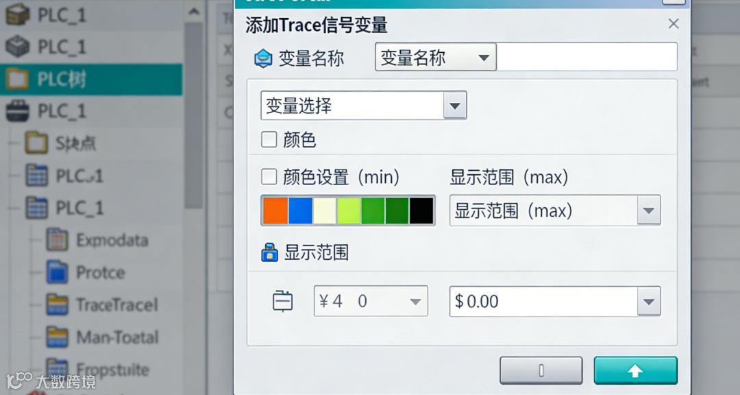The image size is (740, 395).
Task: Click the project tree scroll-up arrow
Action: pos(194,12)
